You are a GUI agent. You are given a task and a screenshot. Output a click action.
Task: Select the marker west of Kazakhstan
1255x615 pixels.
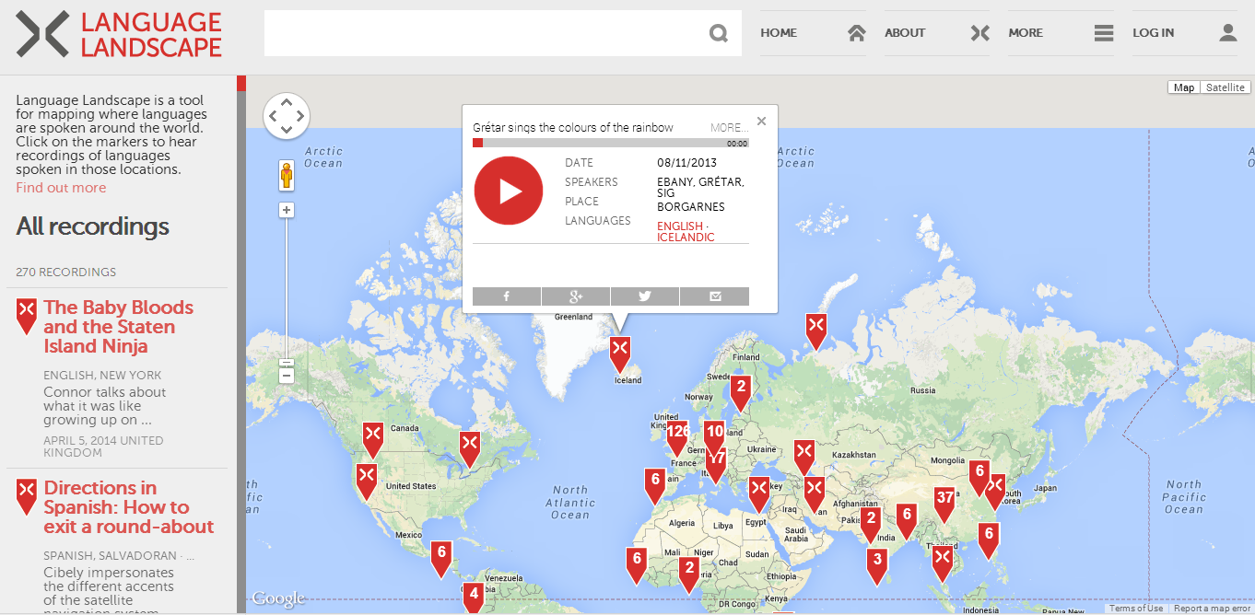[x=804, y=457]
